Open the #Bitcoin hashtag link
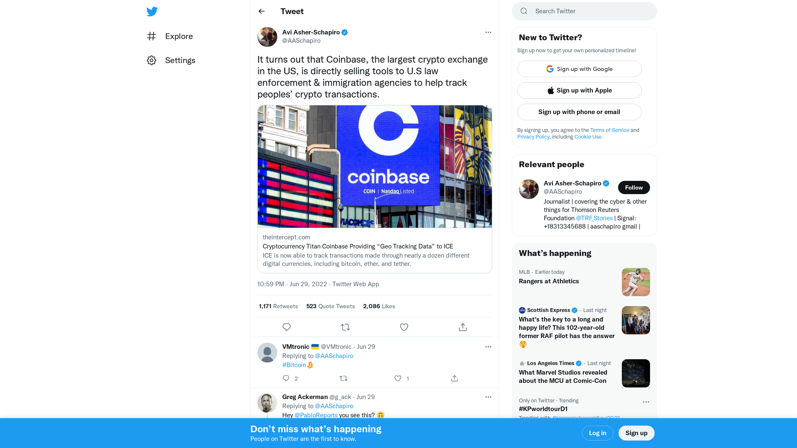This screenshot has width=797, height=448. click(294, 365)
